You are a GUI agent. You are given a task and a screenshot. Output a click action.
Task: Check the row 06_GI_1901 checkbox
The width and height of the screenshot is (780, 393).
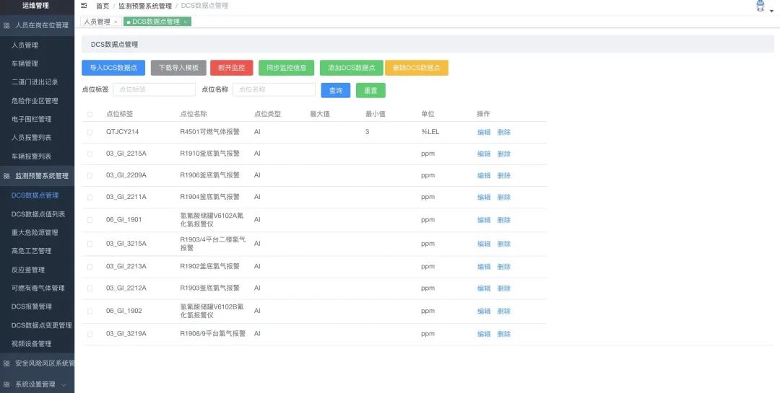click(90, 220)
